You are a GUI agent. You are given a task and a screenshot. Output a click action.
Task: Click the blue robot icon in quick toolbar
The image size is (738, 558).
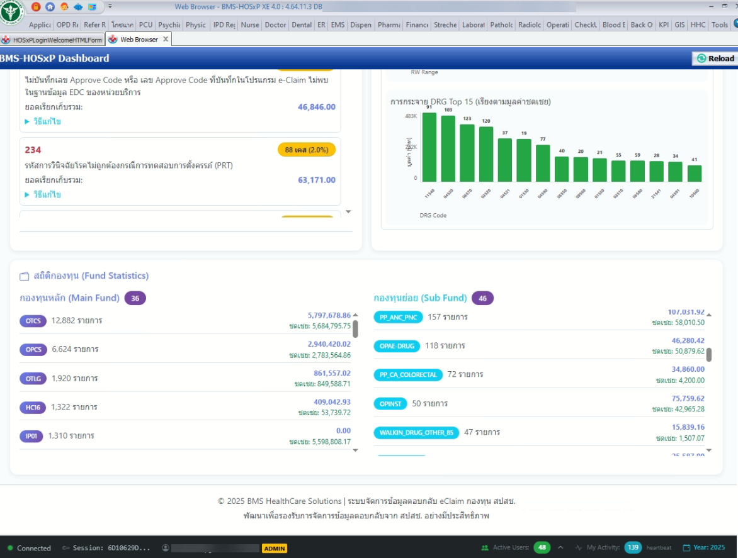(79, 7)
